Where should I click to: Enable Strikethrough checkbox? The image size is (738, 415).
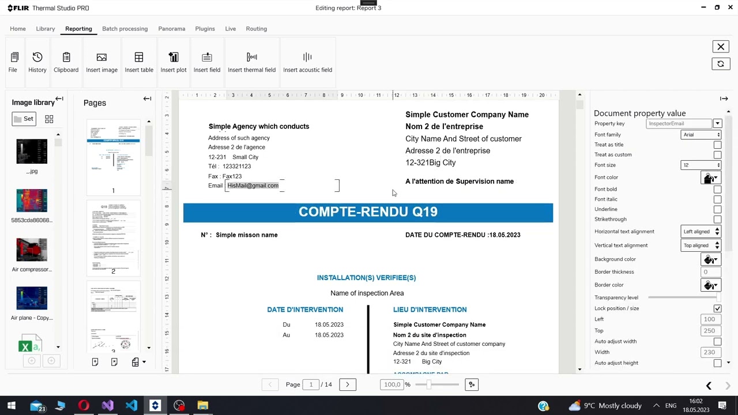(x=717, y=219)
